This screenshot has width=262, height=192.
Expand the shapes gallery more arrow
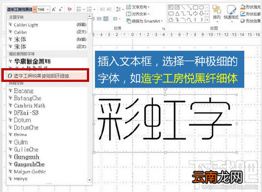(x=207, y=20)
